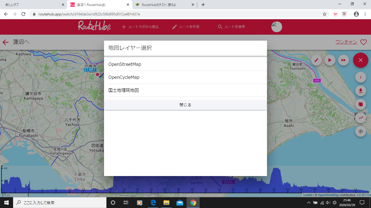This screenshot has height=208, width=371.
Task: Click the Chrome icon on the taskbar
Action: [x=193, y=203]
